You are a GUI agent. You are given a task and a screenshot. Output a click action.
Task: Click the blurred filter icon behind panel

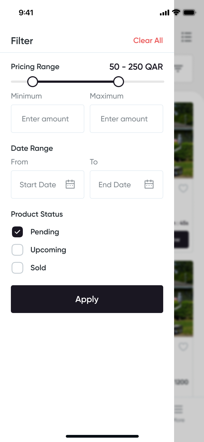179,68
